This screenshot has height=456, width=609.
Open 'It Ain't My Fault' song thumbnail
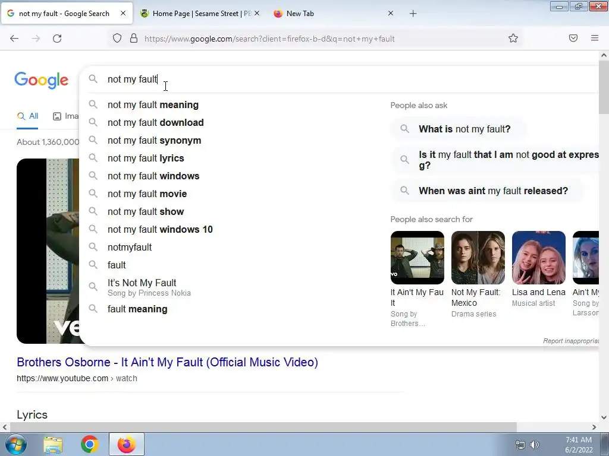click(417, 258)
